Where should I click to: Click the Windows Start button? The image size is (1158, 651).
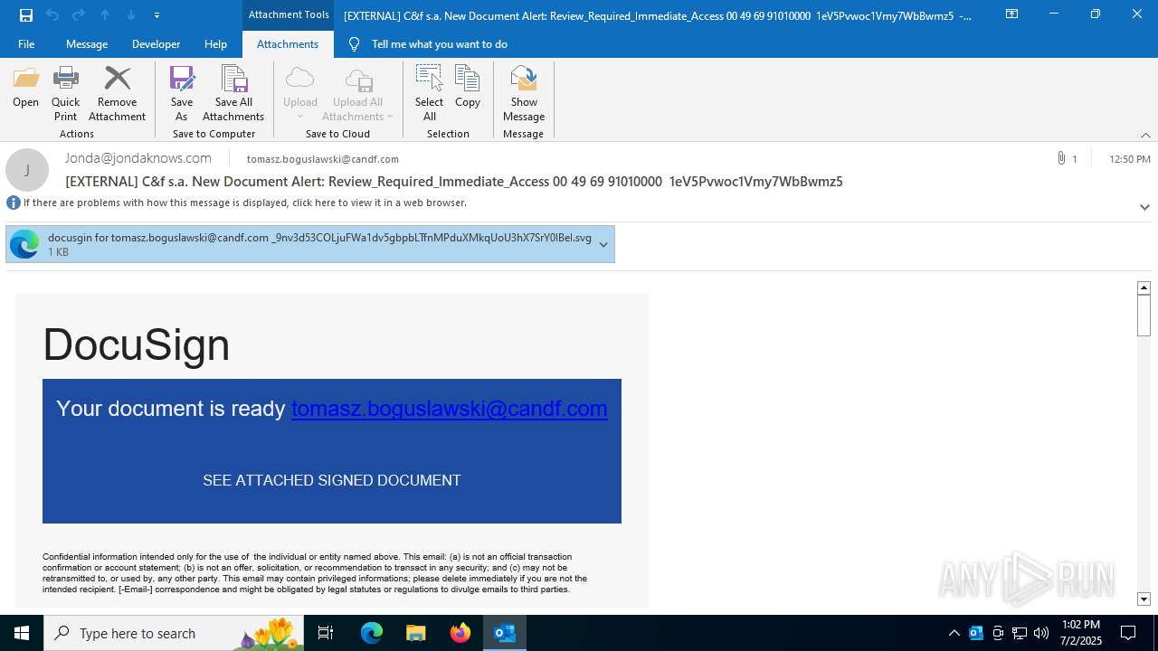tap(22, 633)
